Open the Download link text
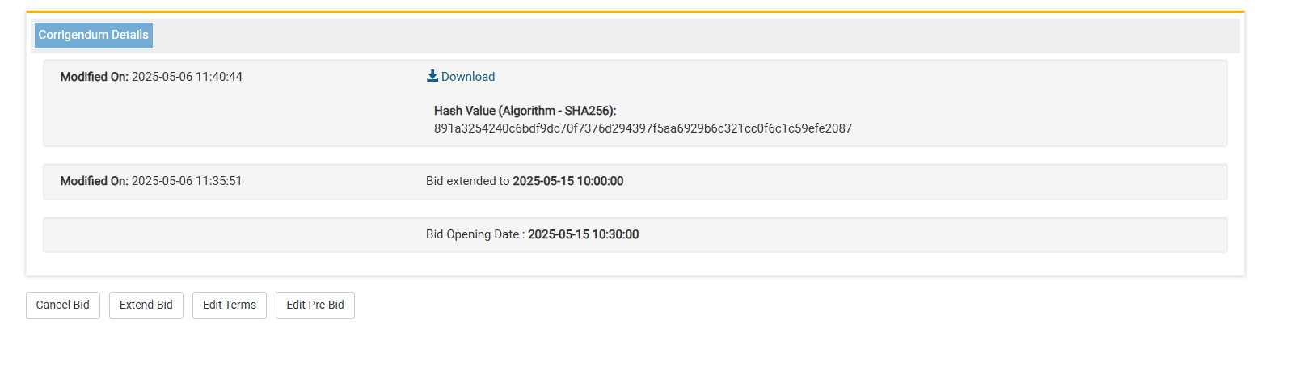 click(x=468, y=77)
